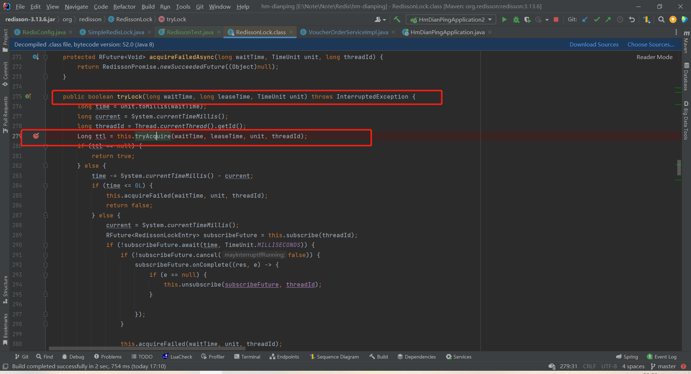Click the master branch widget

[663, 366]
